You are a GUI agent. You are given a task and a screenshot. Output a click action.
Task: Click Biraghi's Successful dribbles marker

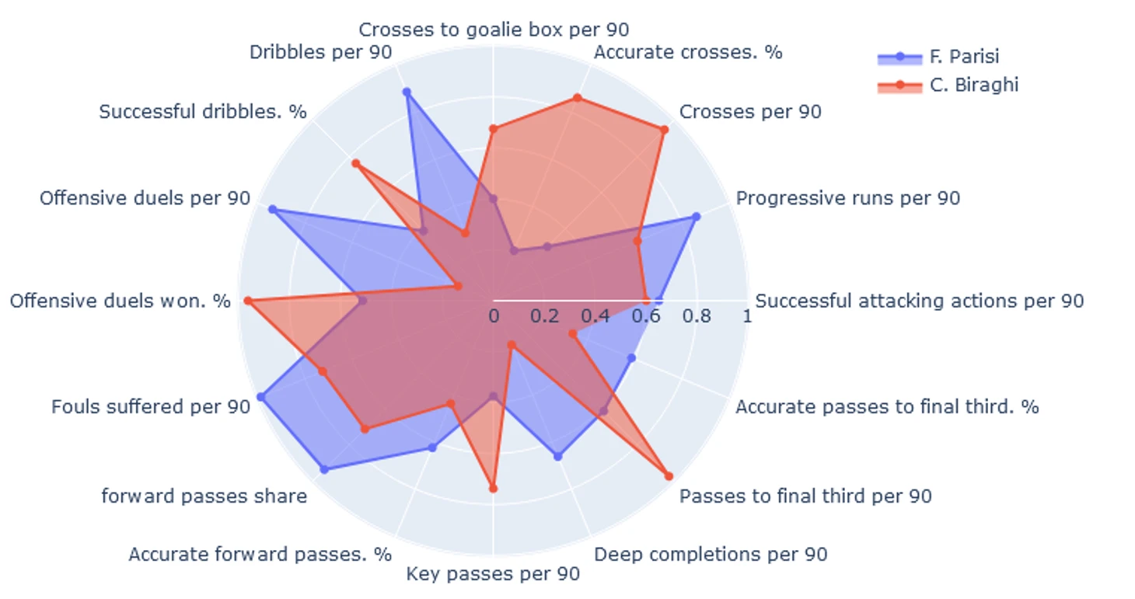355,164
